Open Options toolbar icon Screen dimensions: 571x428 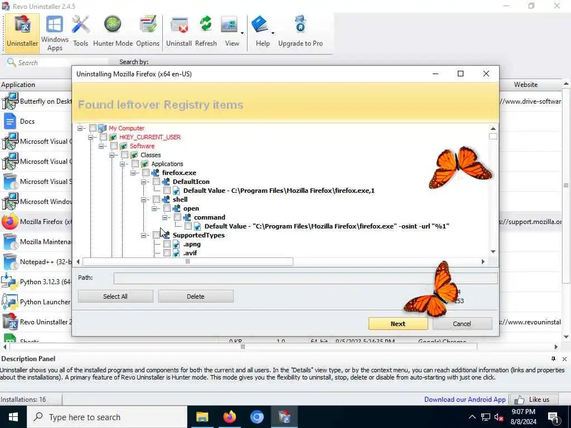(148, 32)
